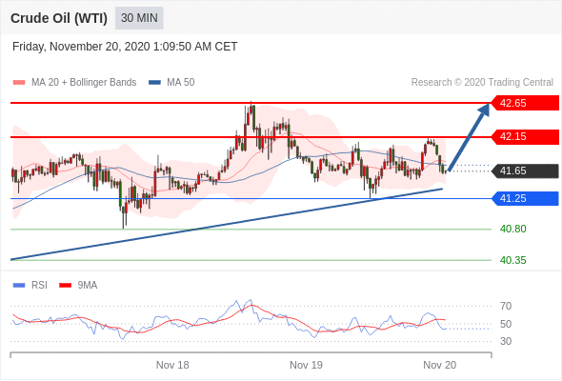Viewport: 562px width, 381px height.
Task: Click the RSI legend label
Action: tap(39, 286)
